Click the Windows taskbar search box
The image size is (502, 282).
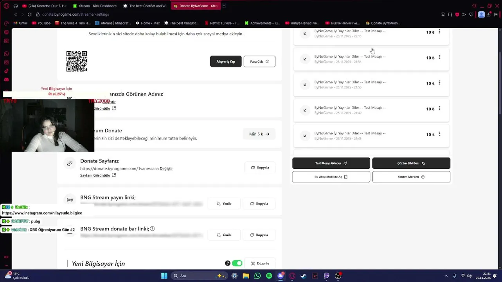pos(200,276)
